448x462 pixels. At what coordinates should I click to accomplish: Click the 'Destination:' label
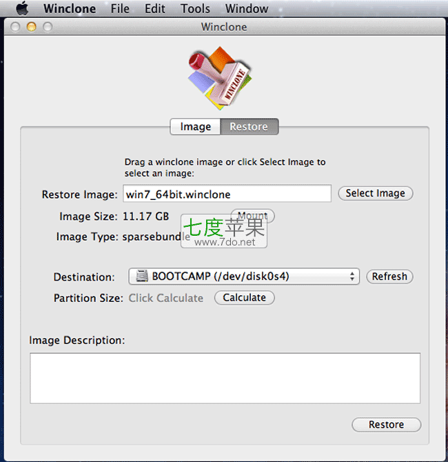click(x=84, y=277)
